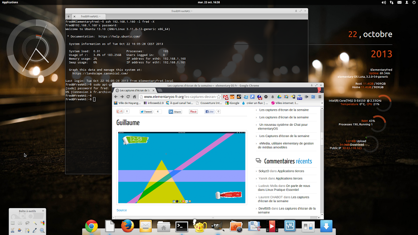Select the zoom magnifier tool in toolbox
Screen dimensions: 418x235
coord(42,230)
